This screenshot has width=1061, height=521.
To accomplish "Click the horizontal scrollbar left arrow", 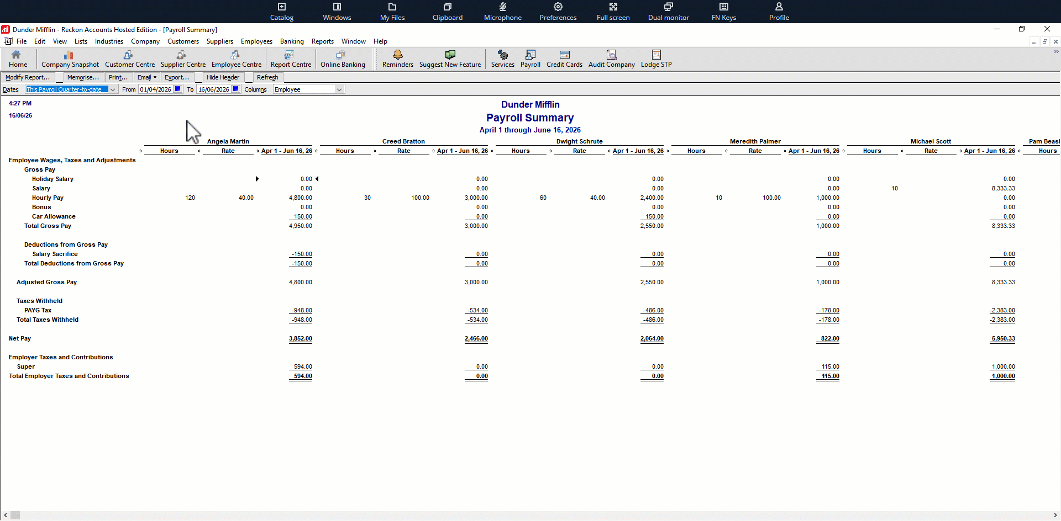I will (x=6, y=515).
